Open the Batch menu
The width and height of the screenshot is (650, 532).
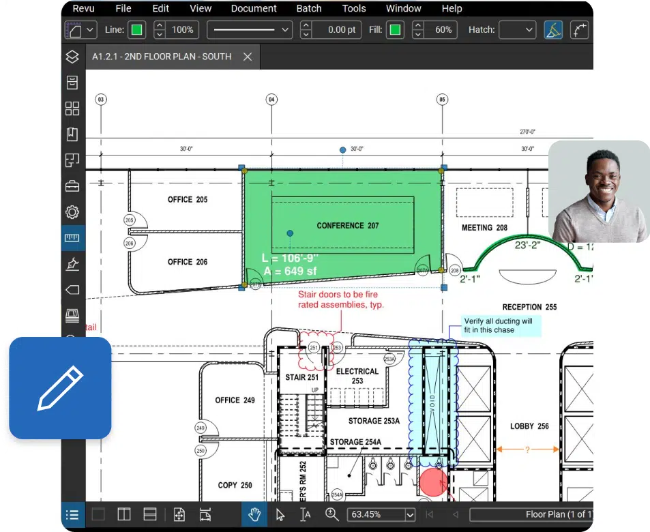click(309, 9)
